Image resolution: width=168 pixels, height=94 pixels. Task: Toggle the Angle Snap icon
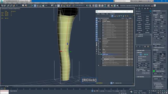coord(64,5)
